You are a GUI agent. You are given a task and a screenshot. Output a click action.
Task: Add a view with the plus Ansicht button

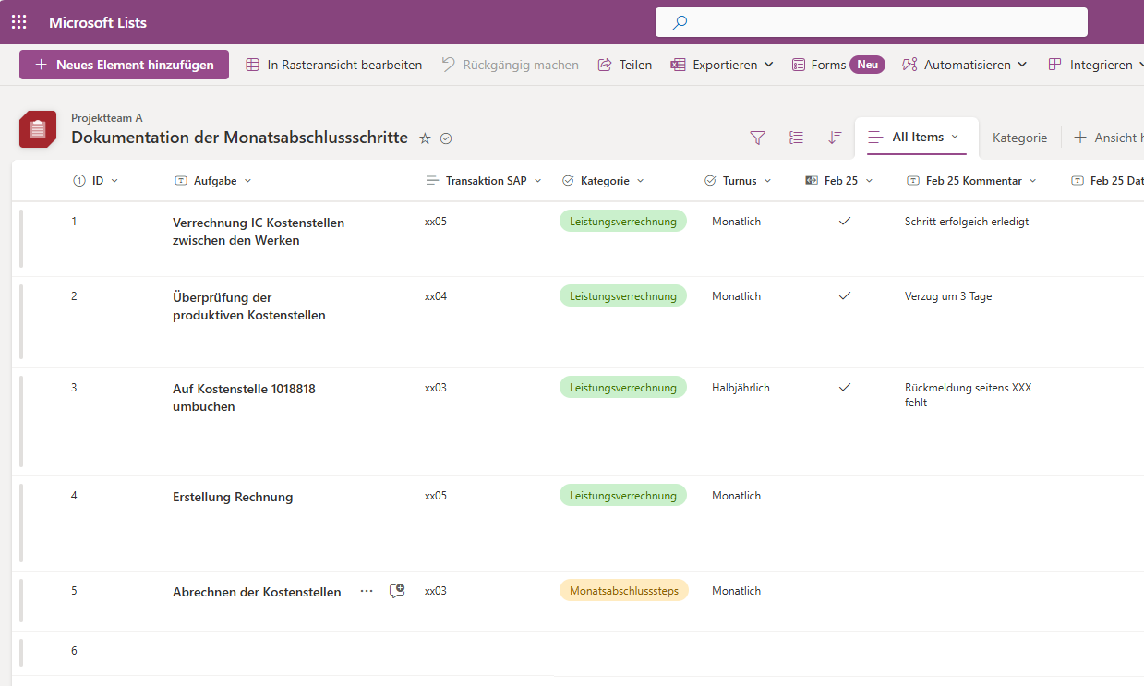(1108, 138)
